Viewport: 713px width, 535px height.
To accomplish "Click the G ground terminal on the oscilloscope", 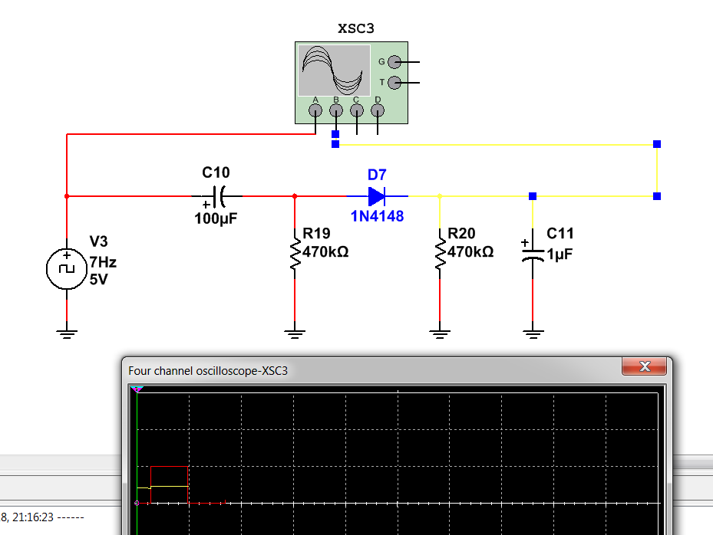I will (x=394, y=62).
